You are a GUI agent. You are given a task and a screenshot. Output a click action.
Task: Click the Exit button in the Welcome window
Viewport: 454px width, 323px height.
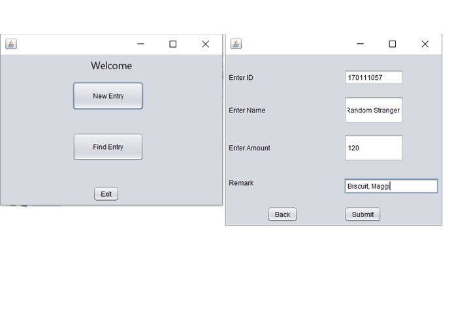(x=106, y=194)
